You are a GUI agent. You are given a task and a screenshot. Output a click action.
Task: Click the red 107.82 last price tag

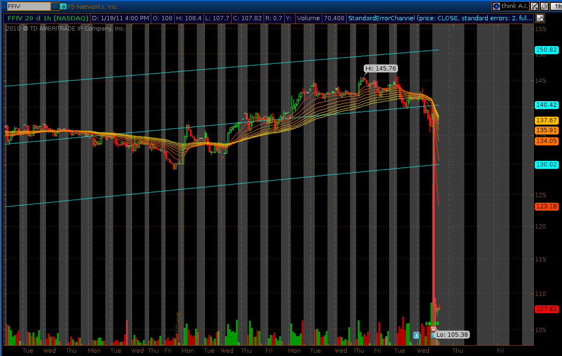click(546, 309)
